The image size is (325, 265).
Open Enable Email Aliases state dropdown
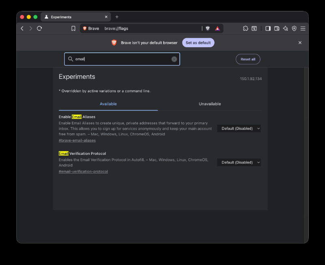pos(239,128)
